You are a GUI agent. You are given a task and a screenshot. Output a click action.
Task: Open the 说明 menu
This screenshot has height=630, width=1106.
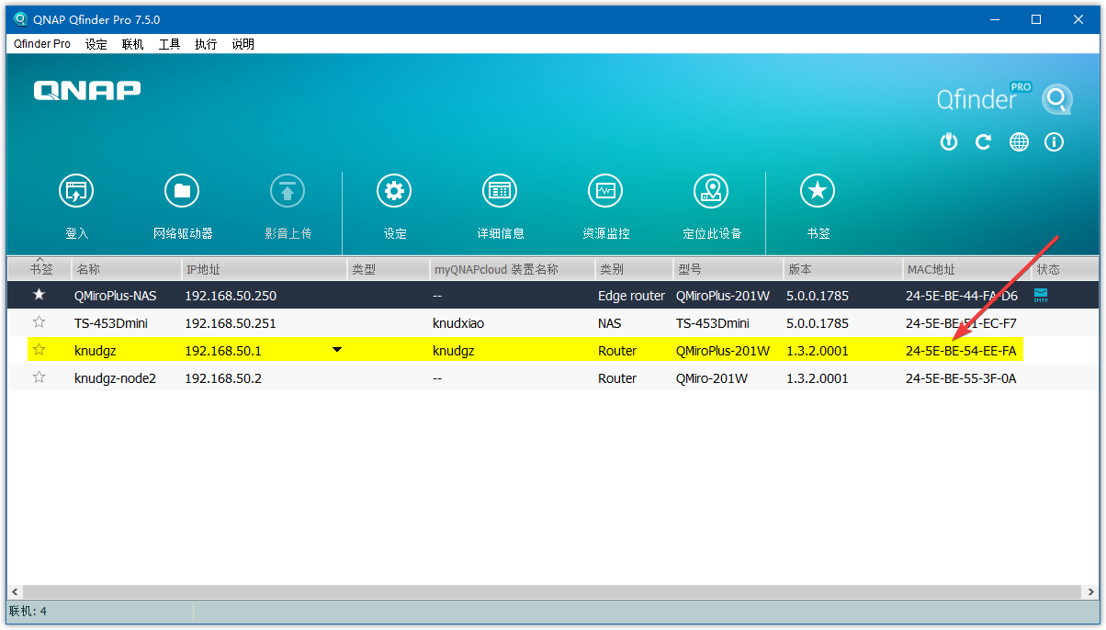243,44
